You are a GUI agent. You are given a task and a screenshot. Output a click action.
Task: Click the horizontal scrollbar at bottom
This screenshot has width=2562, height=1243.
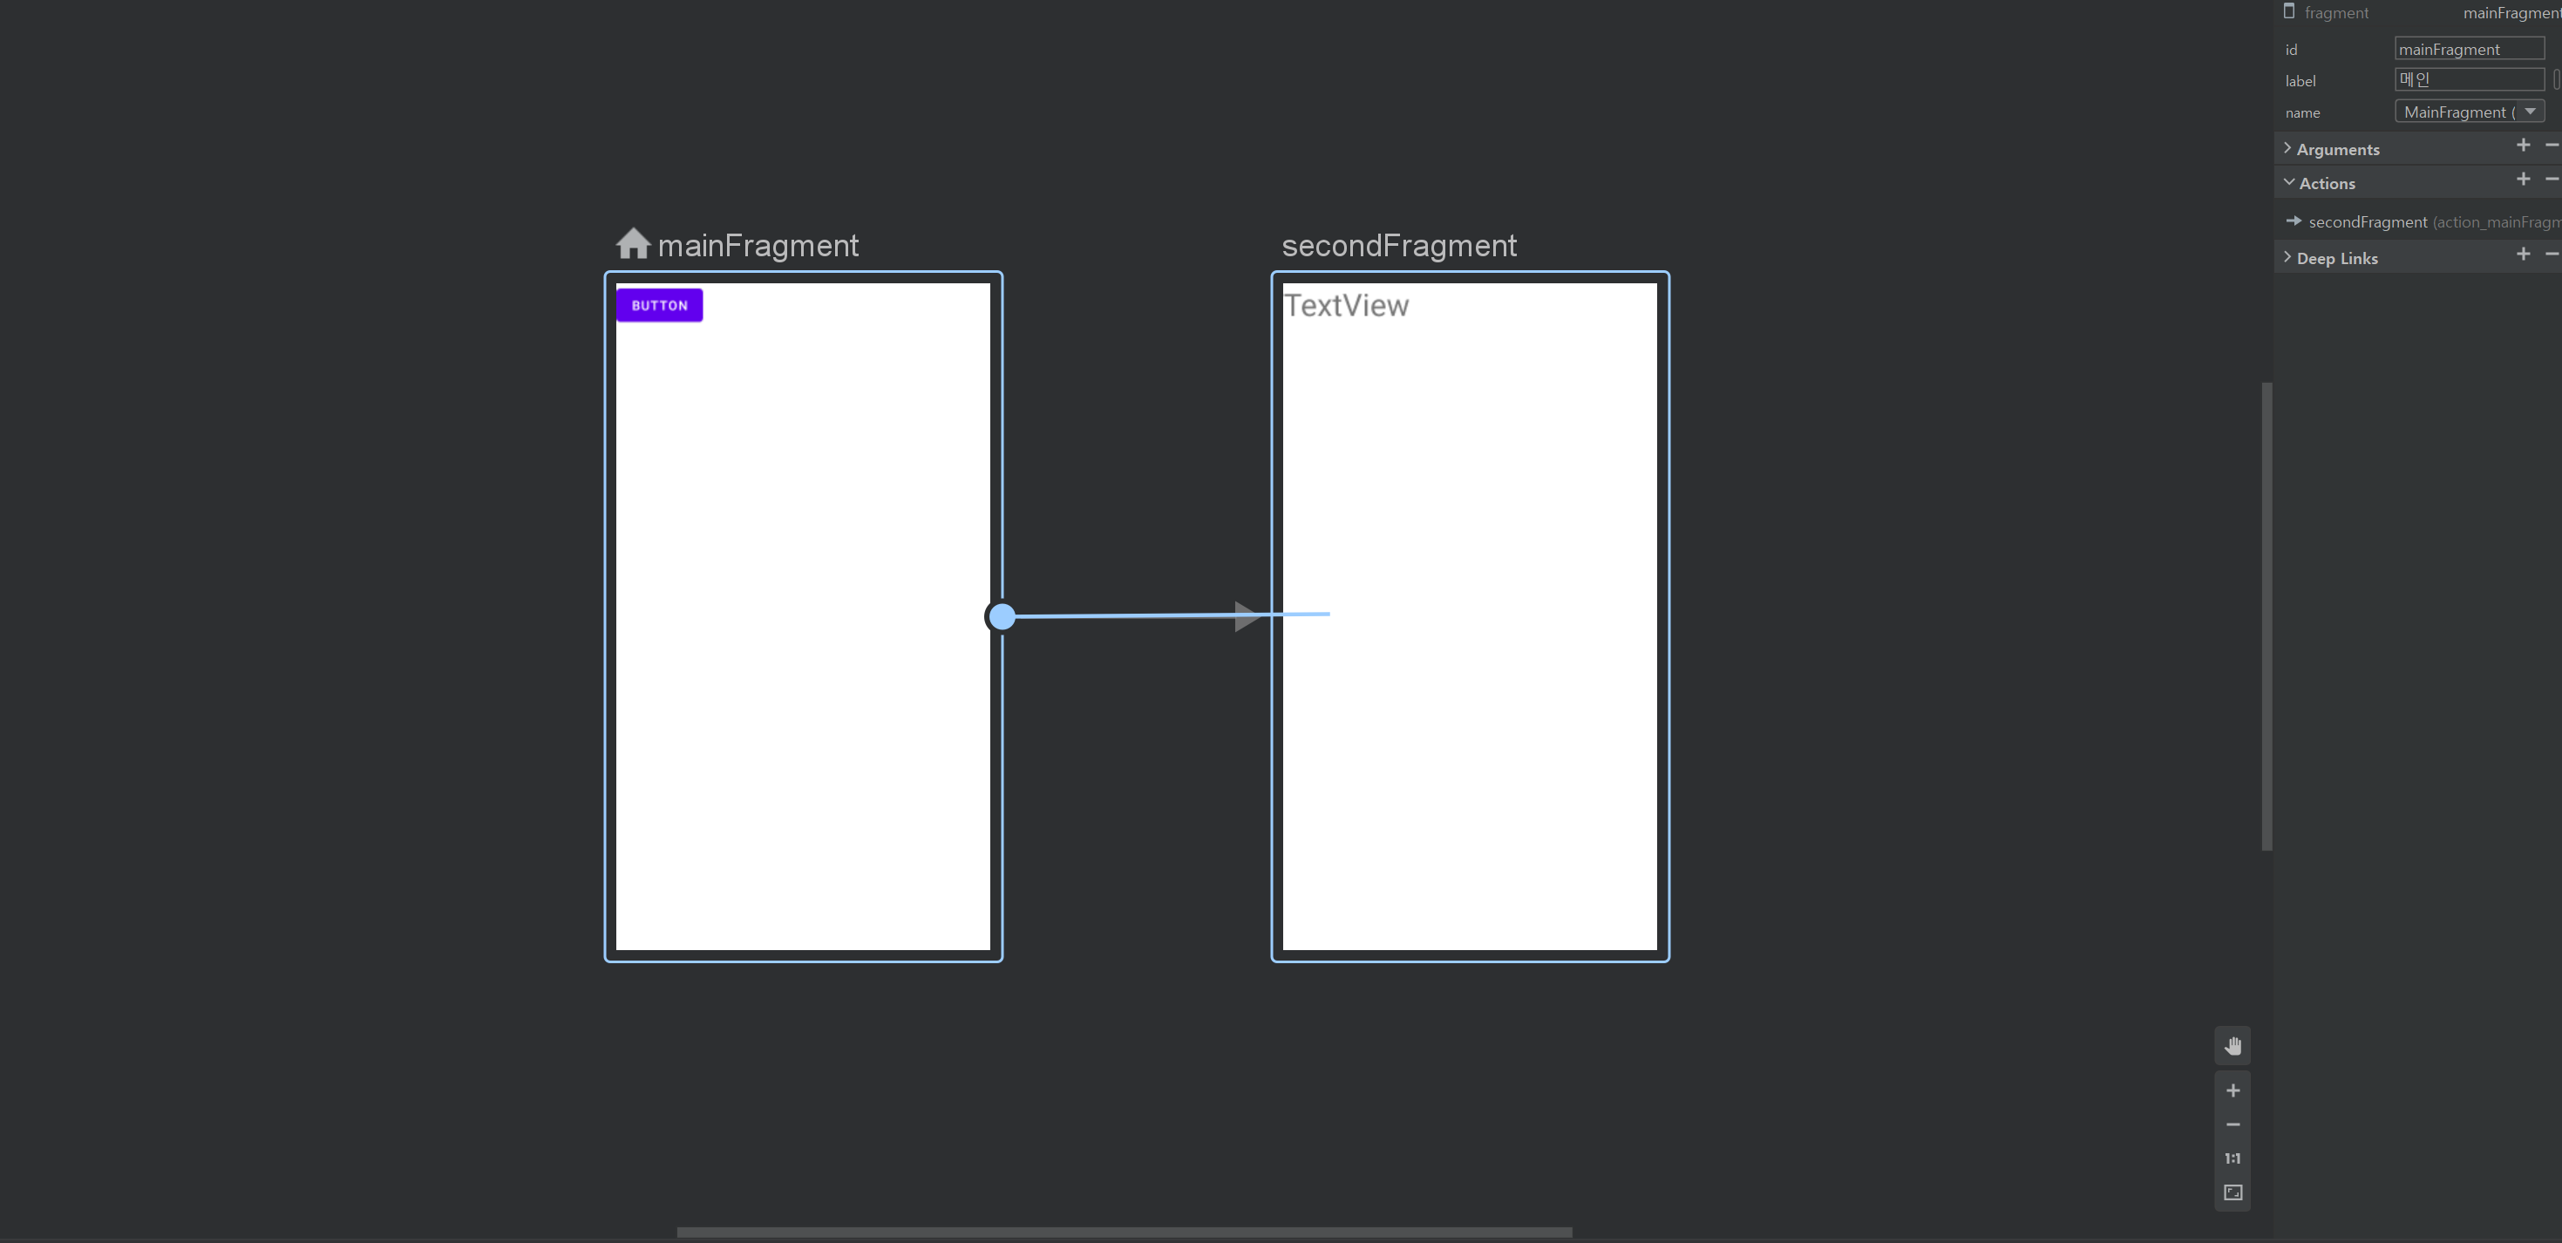[x=1124, y=1232]
